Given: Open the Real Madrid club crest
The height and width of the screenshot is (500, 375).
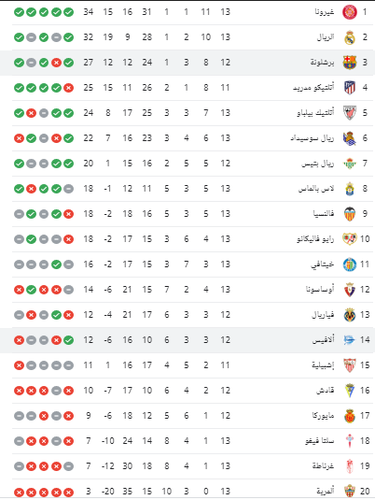Looking at the screenshot, I should (x=350, y=37).
